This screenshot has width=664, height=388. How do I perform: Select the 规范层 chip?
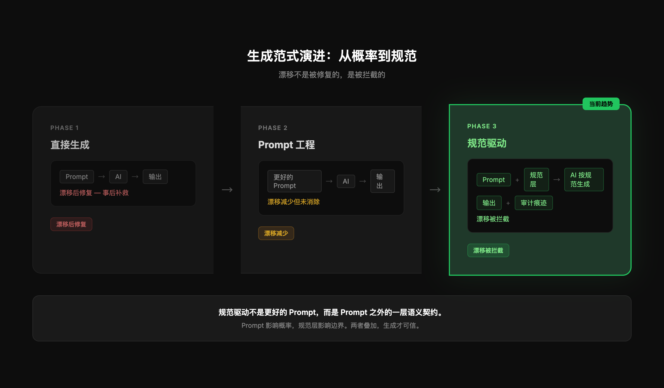click(536, 180)
